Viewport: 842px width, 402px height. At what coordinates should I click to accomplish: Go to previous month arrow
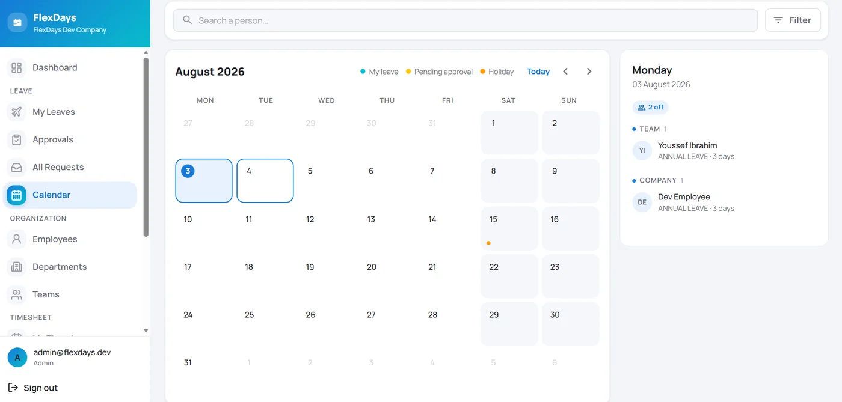(x=565, y=72)
